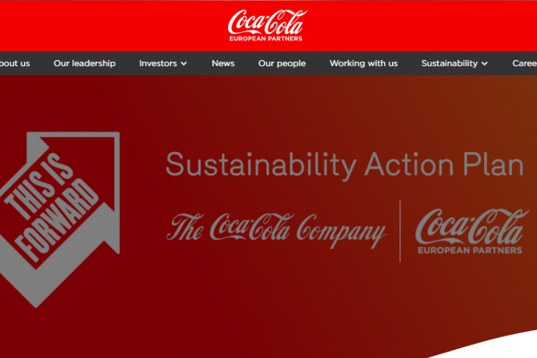The width and height of the screenshot is (537, 358).
Task: Click the vertical divider between banner logos
Action: point(400,231)
